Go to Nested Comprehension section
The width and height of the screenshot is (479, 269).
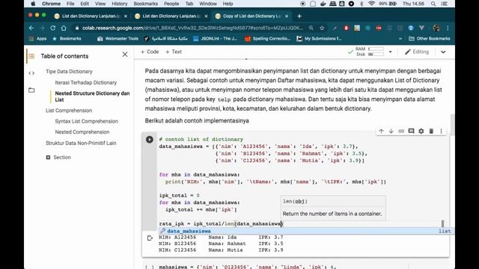(82, 132)
